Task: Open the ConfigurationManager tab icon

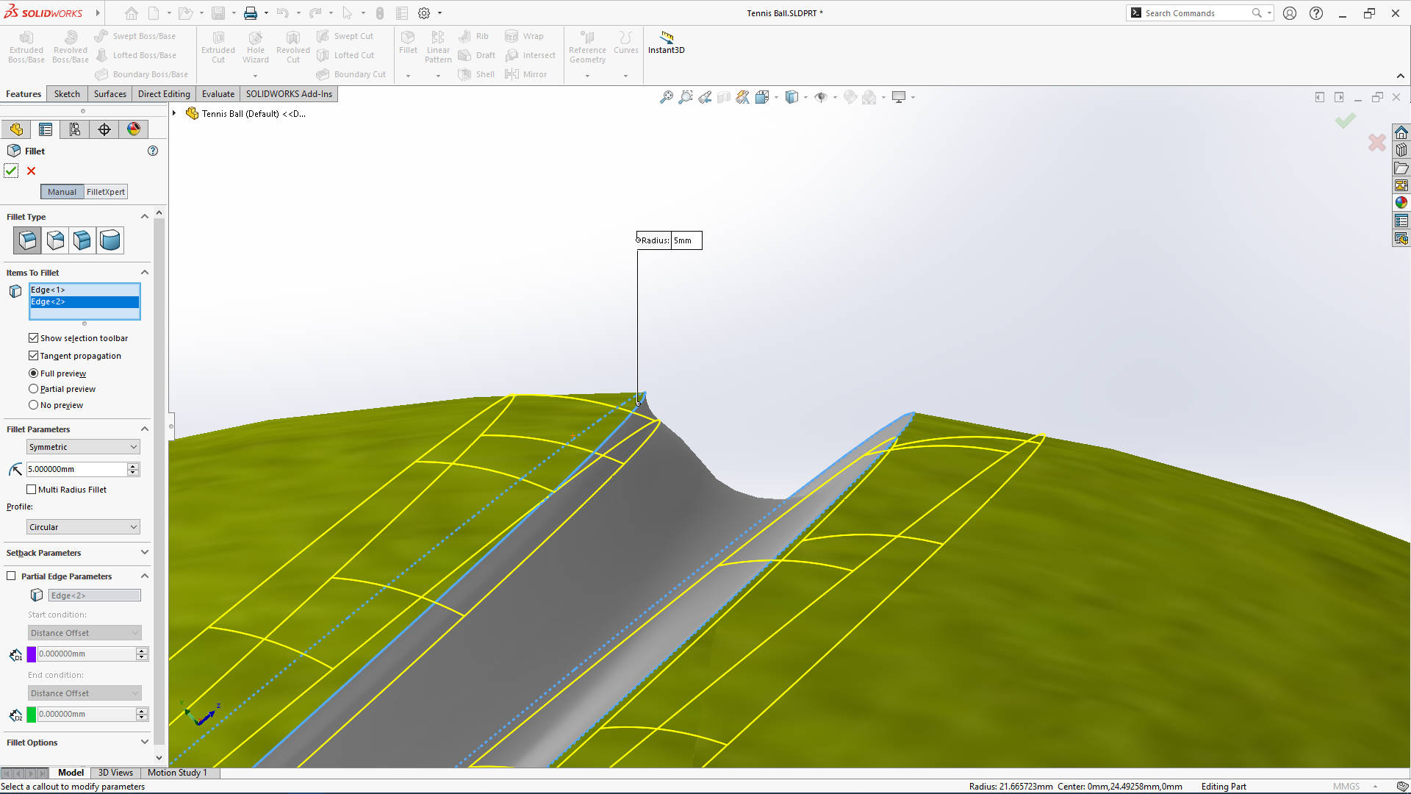Action: coord(75,129)
